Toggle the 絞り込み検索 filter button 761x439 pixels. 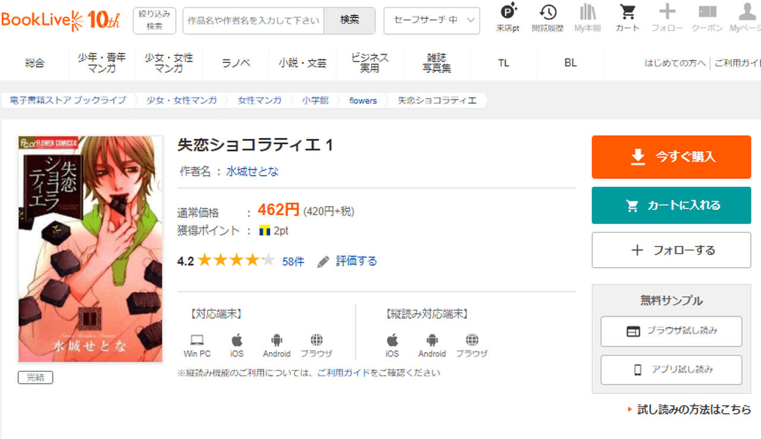[155, 21]
